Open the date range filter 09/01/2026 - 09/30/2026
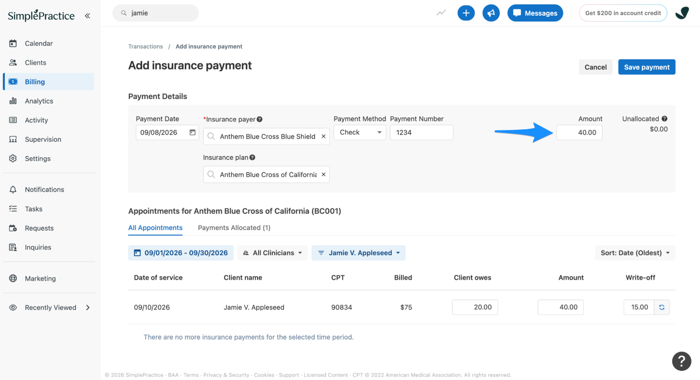Viewport: 700px width, 380px height. click(x=181, y=253)
